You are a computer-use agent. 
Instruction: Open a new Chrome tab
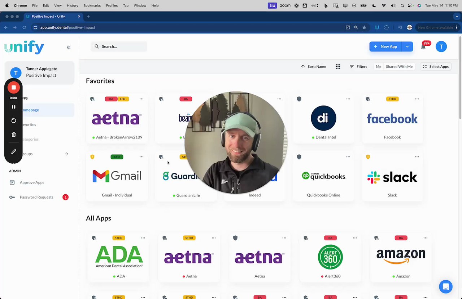tap(88, 17)
